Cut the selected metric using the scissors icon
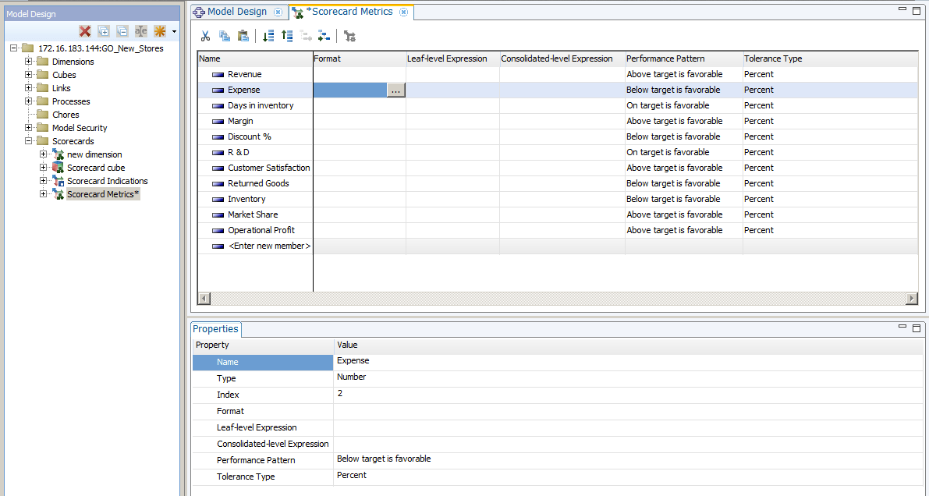 tap(205, 36)
